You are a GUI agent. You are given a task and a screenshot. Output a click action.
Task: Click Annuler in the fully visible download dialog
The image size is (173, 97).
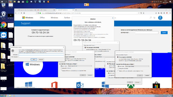147,75
